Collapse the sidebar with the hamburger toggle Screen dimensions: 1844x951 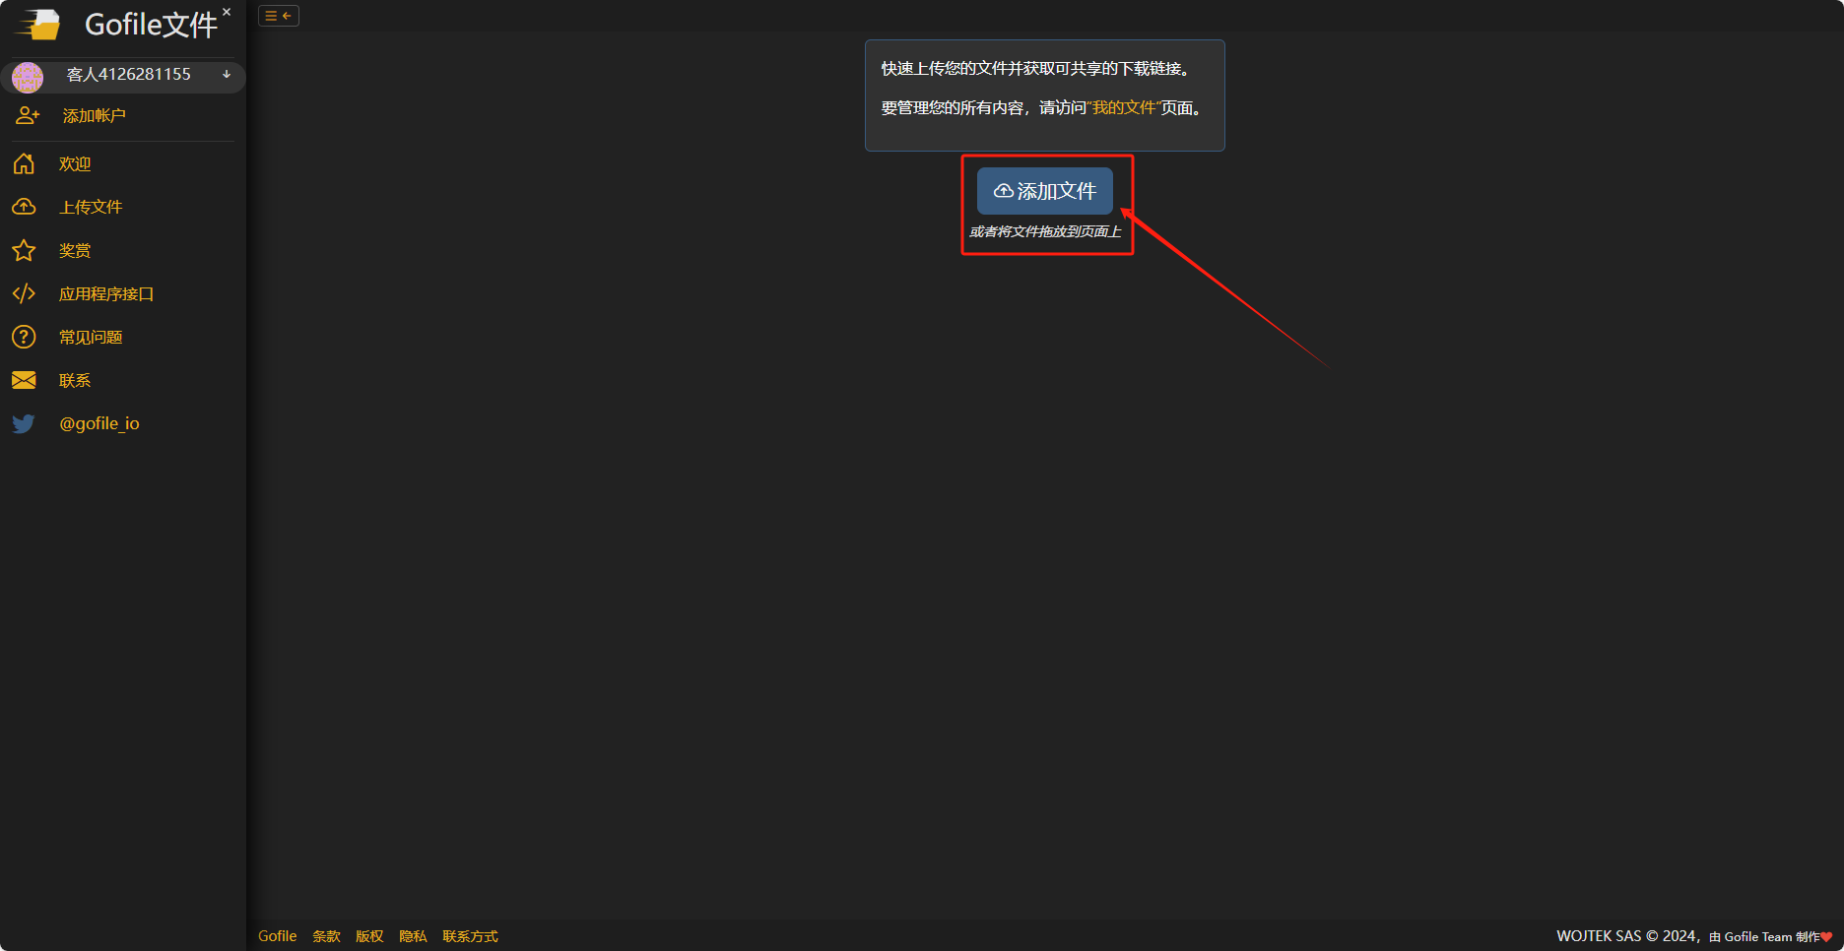point(279,16)
